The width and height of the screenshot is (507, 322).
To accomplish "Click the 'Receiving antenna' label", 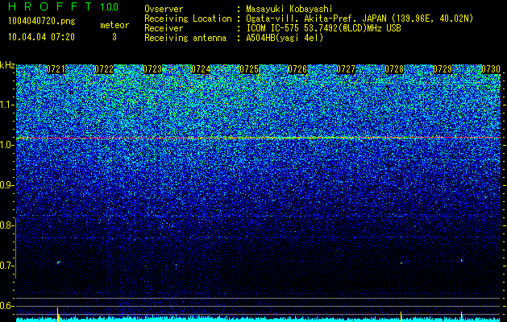I will tap(185, 38).
